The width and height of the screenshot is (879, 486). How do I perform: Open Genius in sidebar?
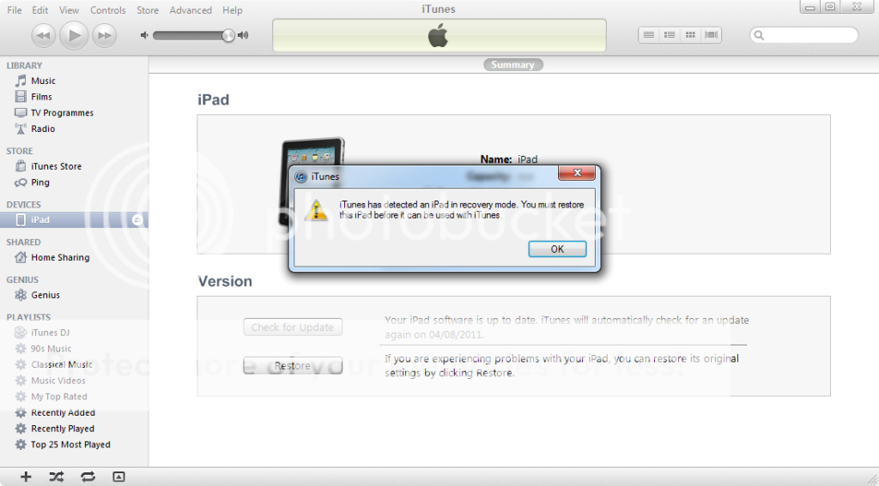point(45,295)
